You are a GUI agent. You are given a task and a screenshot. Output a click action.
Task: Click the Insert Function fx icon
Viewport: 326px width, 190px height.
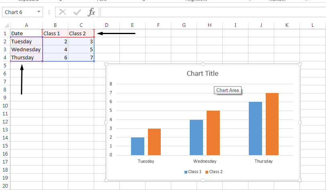tap(92, 12)
